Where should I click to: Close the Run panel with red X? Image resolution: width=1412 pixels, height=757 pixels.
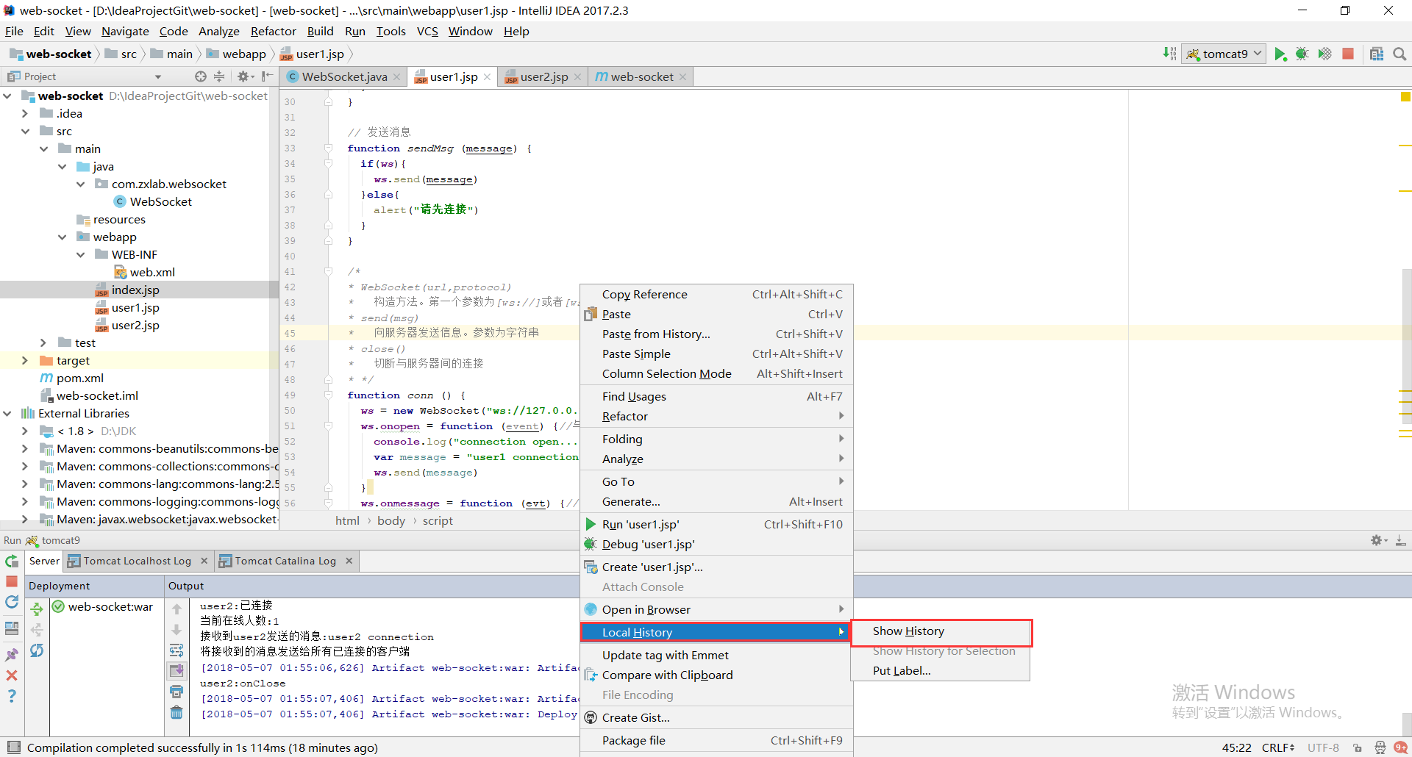point(12,675)
